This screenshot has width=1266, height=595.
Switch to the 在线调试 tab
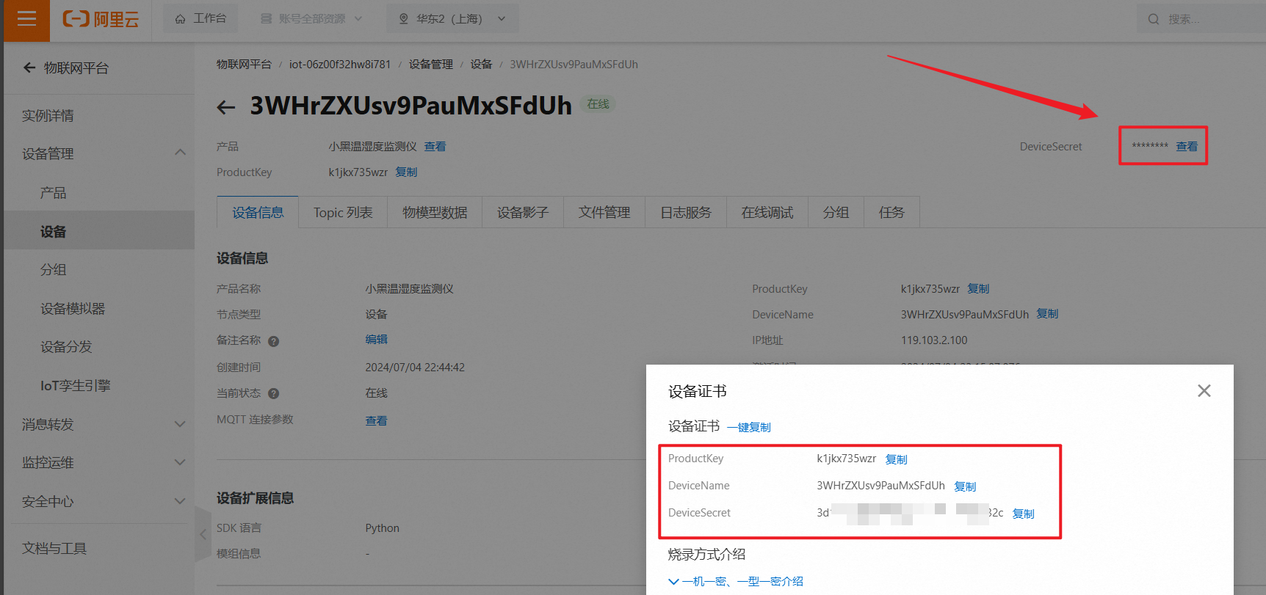tap(767, 212)
